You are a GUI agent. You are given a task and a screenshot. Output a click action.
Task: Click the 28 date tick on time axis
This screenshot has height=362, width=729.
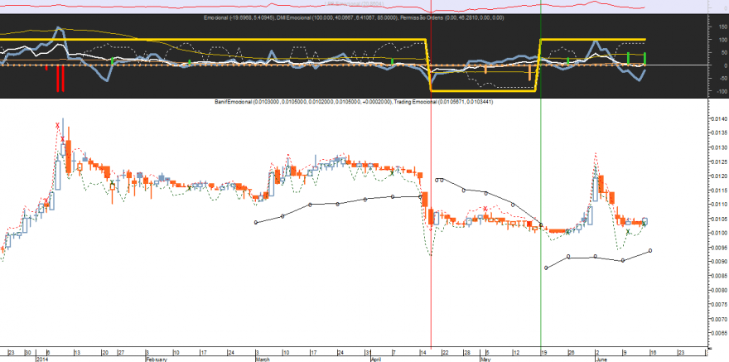[x=466, y=352]
